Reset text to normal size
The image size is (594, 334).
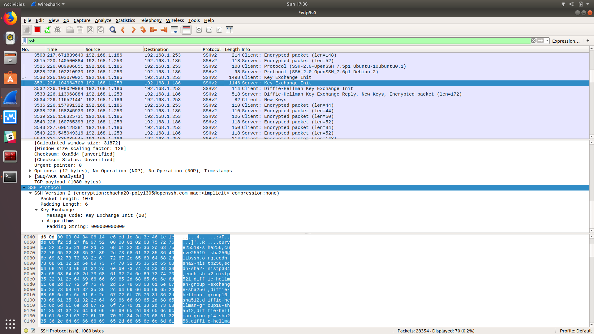[219, 30]
